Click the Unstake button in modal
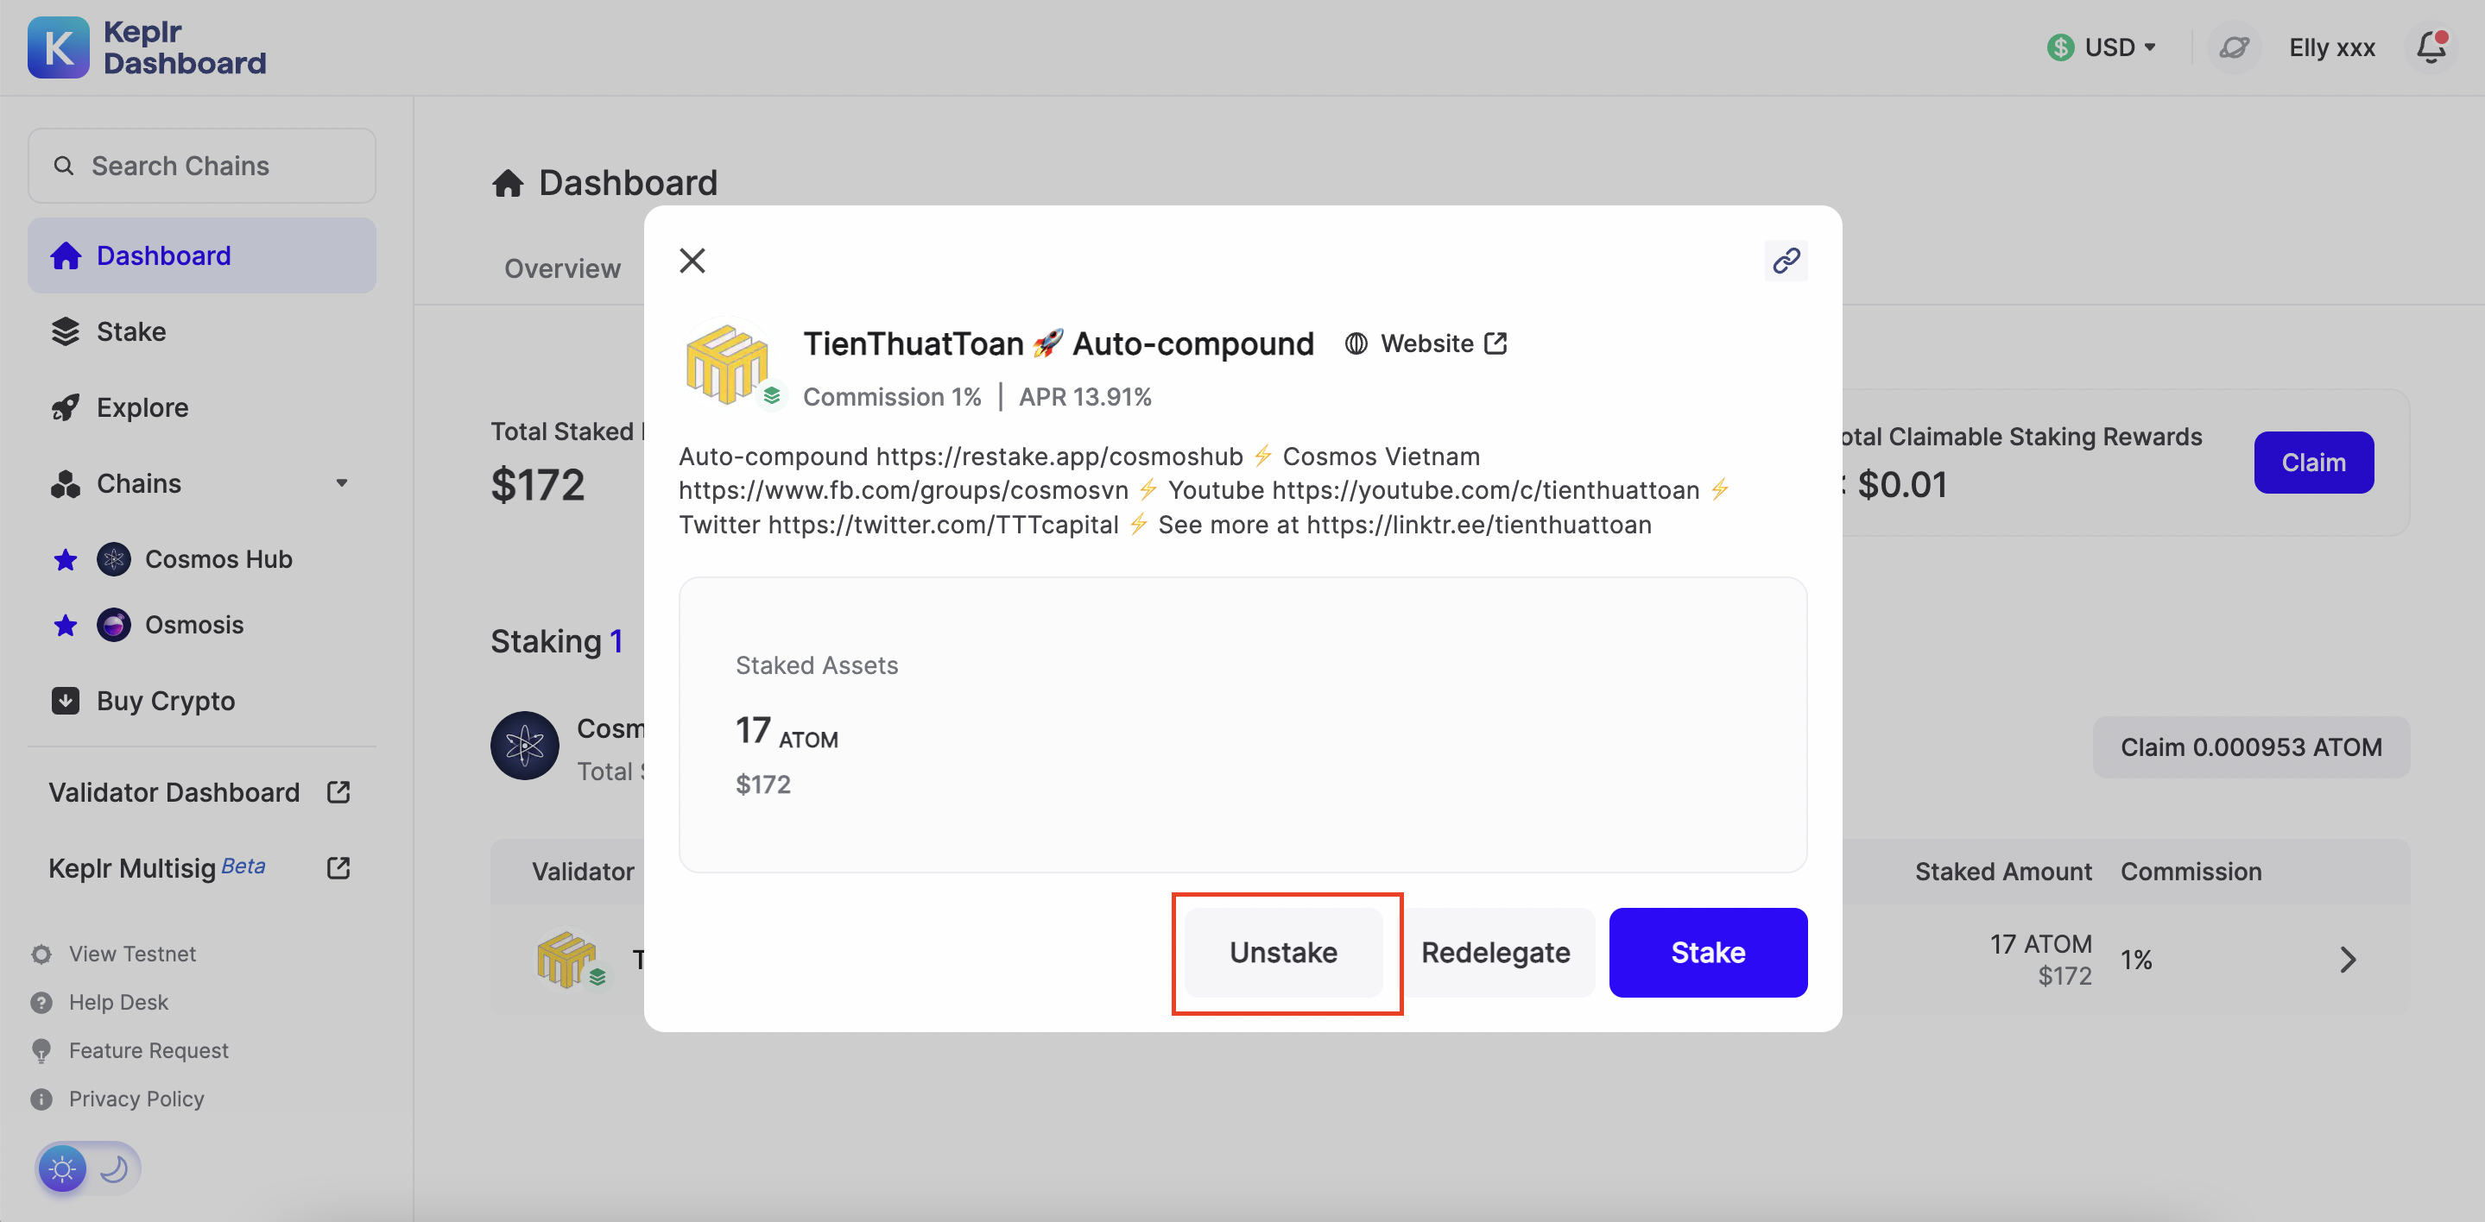Screen dimensions: 2485x1222 click(1284, 953)
